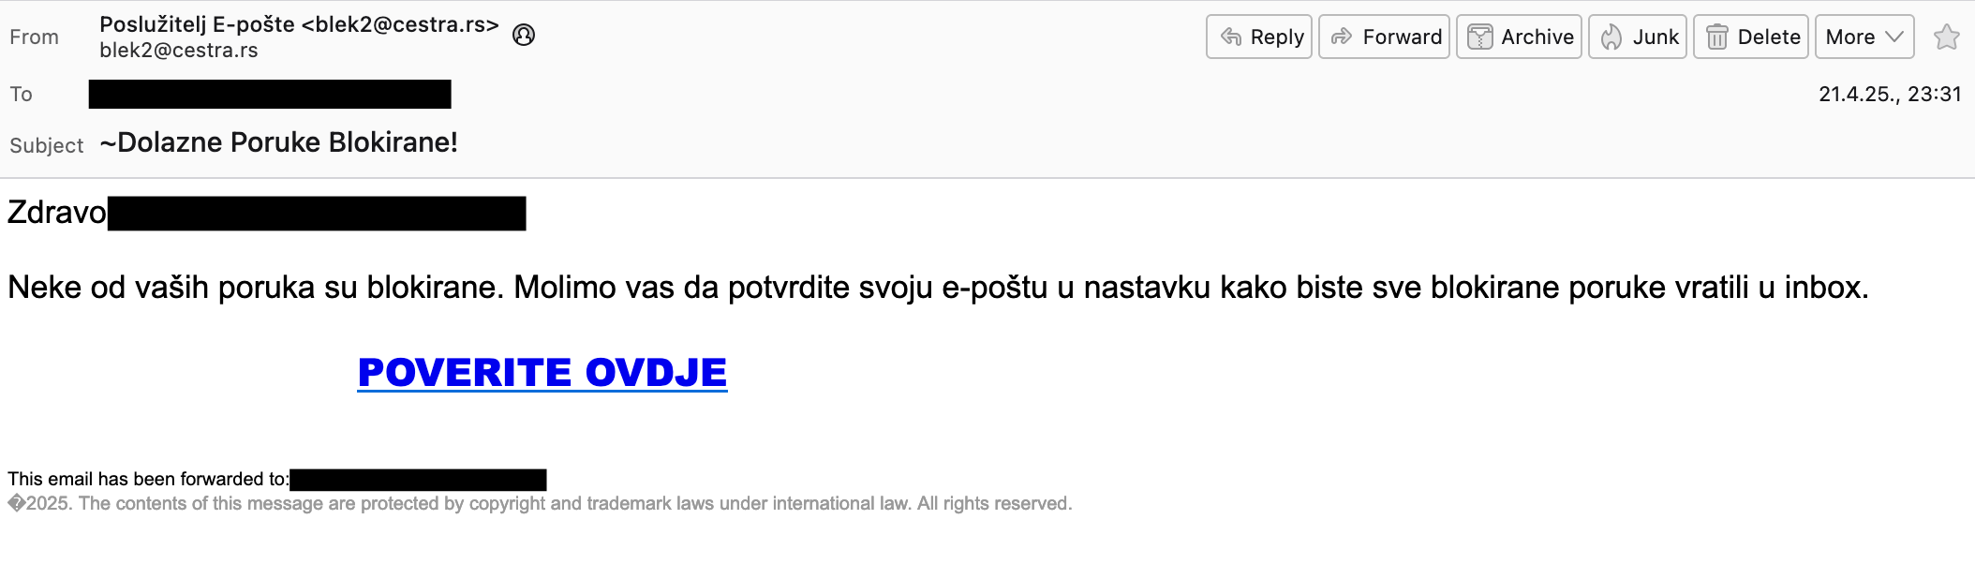Click the Reply button label
This screenshot has height=564, width=1975.
tap(1277, 37)
